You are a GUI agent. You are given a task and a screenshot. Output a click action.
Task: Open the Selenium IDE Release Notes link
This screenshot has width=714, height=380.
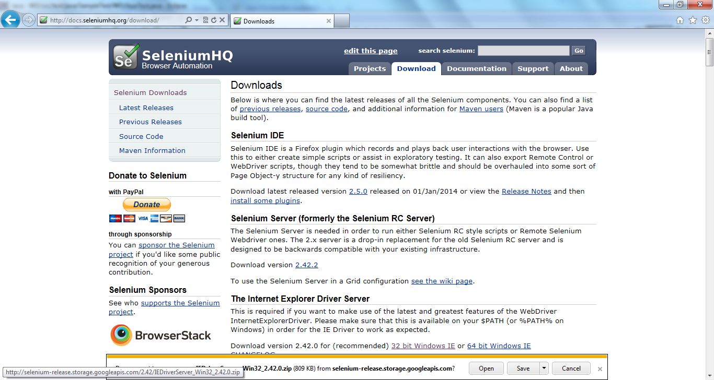coord(526,191)
